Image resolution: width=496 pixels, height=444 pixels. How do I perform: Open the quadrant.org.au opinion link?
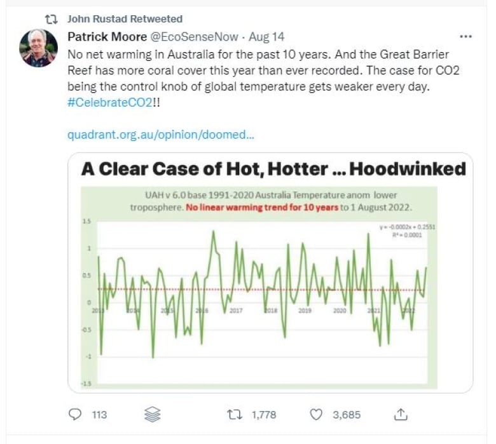[x=161, y=135]
